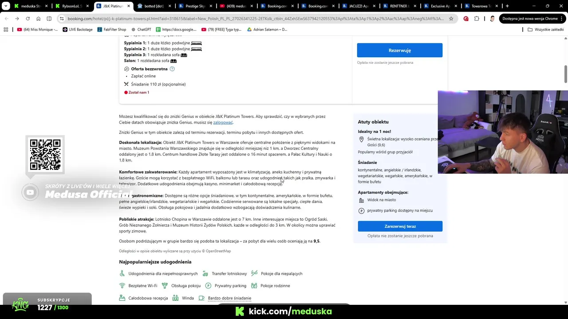This screenshot has height=319, width=568.
Task: Click Winda amenity
Action: 183,298
